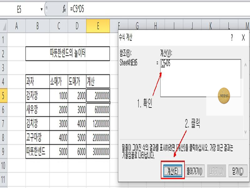Screen dimensions: 250x188
Task: Click cell D5 with value 2000
Action: tap(77, 96)
